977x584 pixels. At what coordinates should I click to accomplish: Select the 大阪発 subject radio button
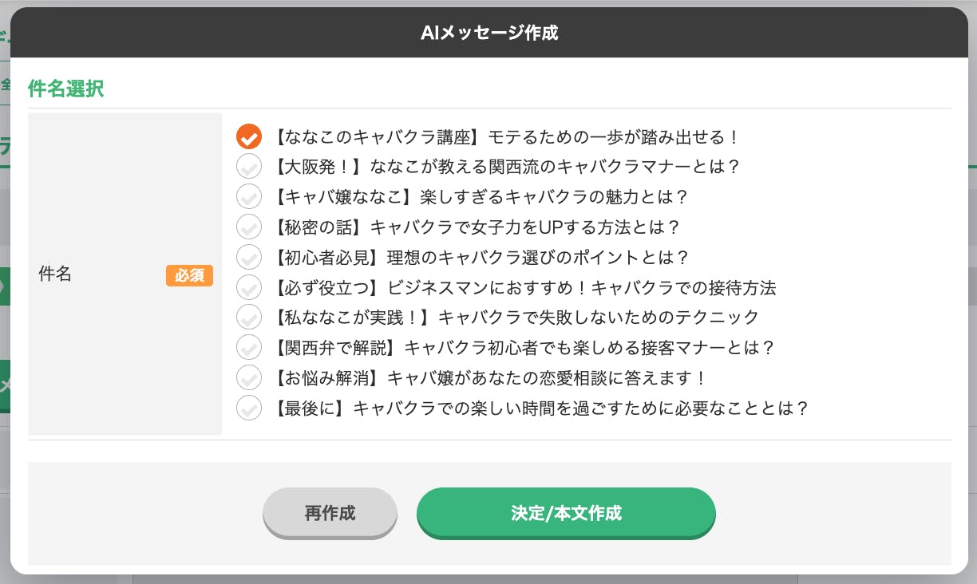[249, 167]
